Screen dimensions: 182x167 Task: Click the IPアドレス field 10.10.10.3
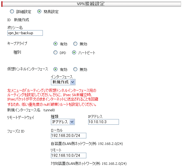(103, 122)
